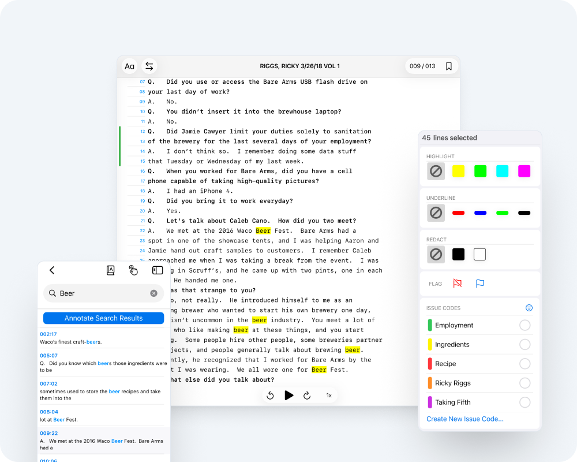
Task: Open search result 005:07
Action: tap(104, 363)
